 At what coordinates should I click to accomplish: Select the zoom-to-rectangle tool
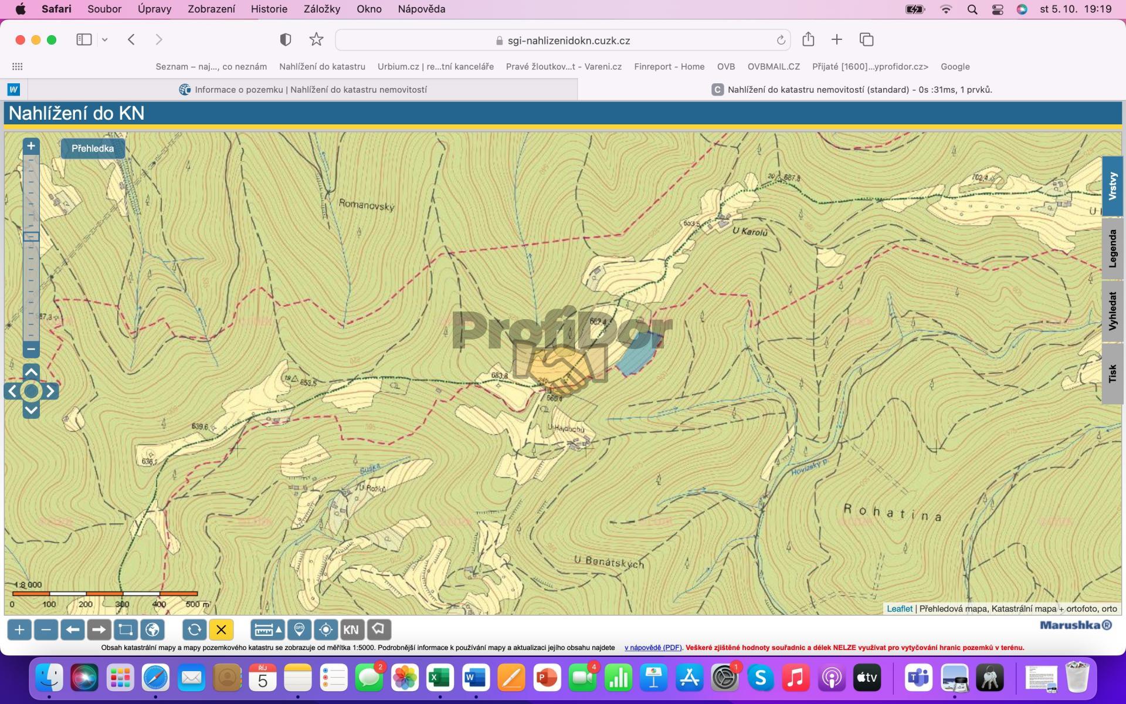[126, 629]
